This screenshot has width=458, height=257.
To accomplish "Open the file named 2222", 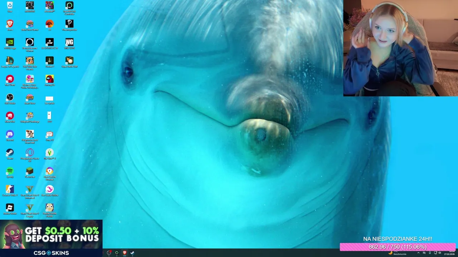I will [x=49, y=117].
